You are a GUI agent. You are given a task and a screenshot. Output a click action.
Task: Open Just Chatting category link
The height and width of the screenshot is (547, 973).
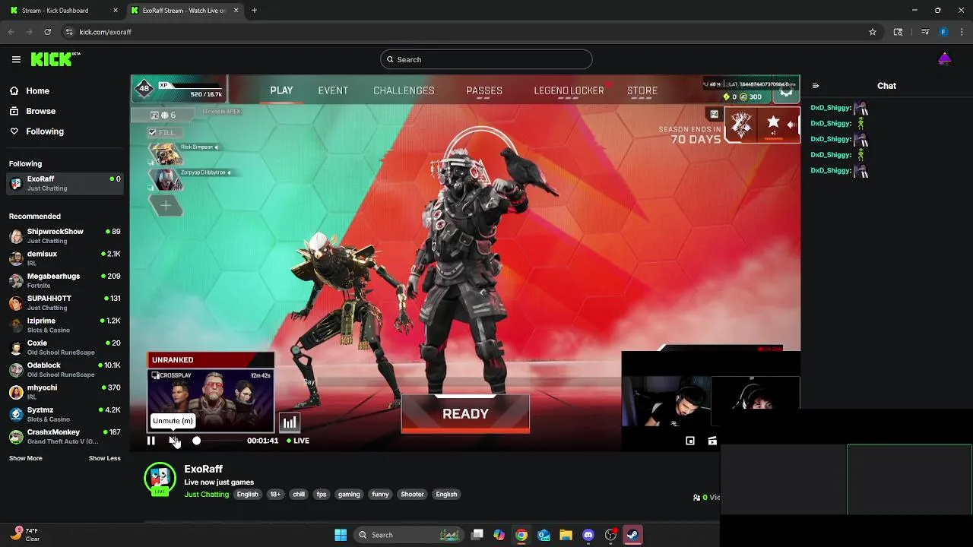pos(207,495)
